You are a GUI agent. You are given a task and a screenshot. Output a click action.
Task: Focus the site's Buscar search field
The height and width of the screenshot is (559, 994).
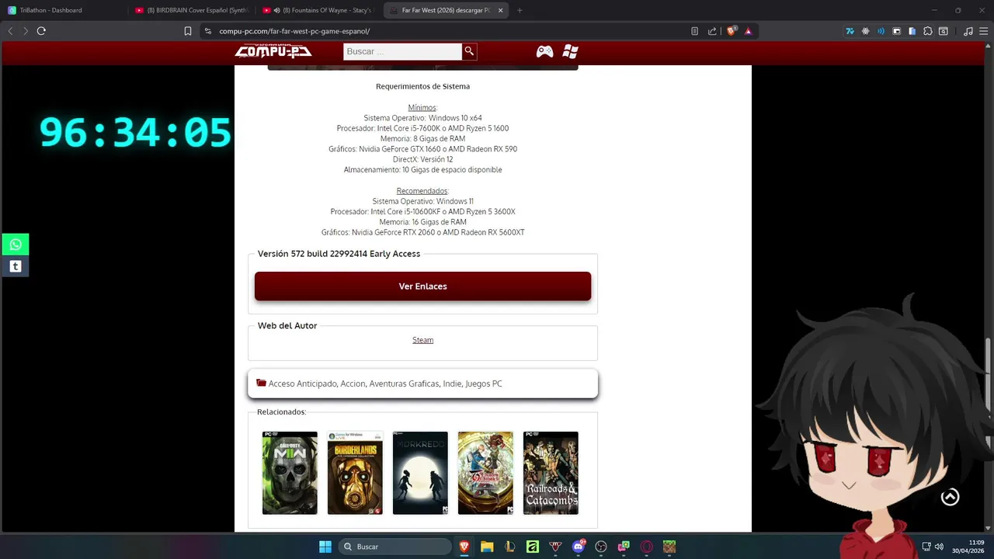[402, 51]
